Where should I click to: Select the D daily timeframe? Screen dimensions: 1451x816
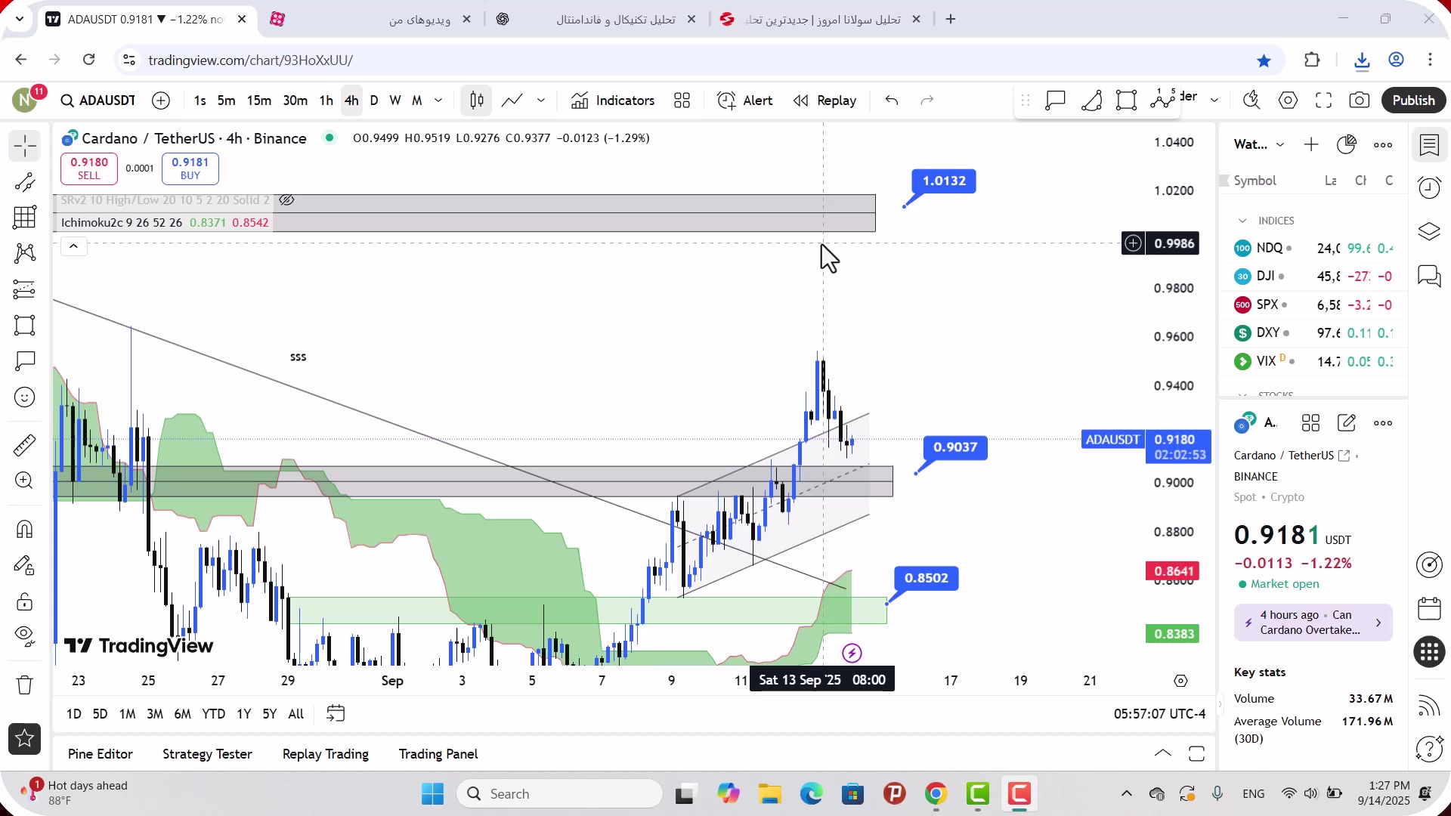point(374,100)
